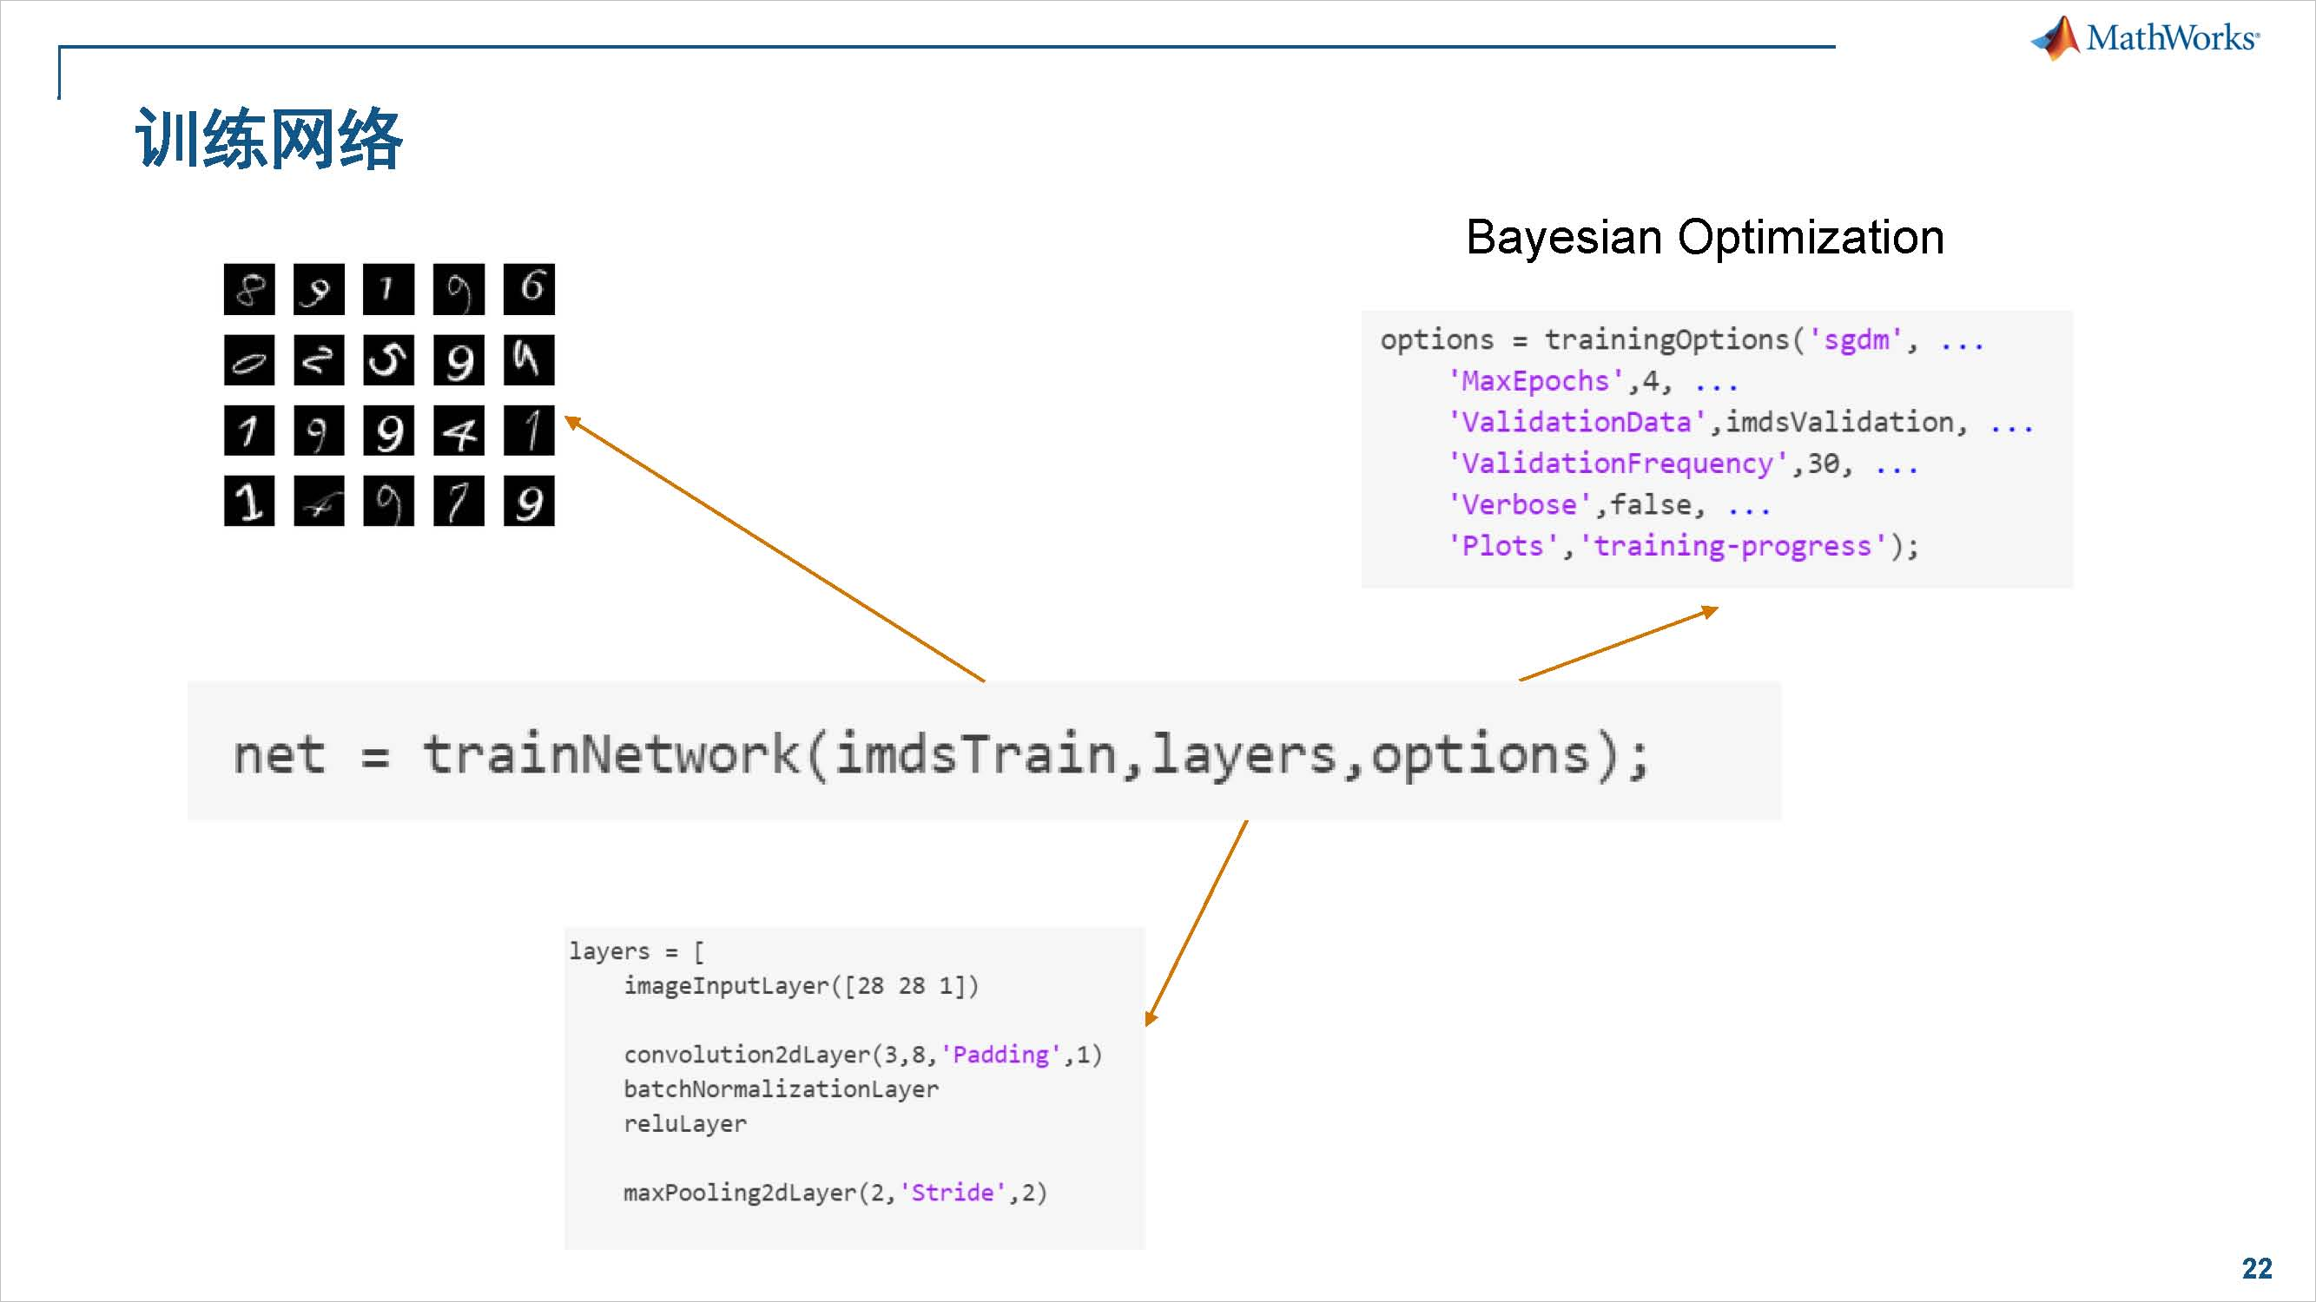Select the digit 8 image in top-left
This screenshot has width=2316, height=1302.
click(249, 288)
